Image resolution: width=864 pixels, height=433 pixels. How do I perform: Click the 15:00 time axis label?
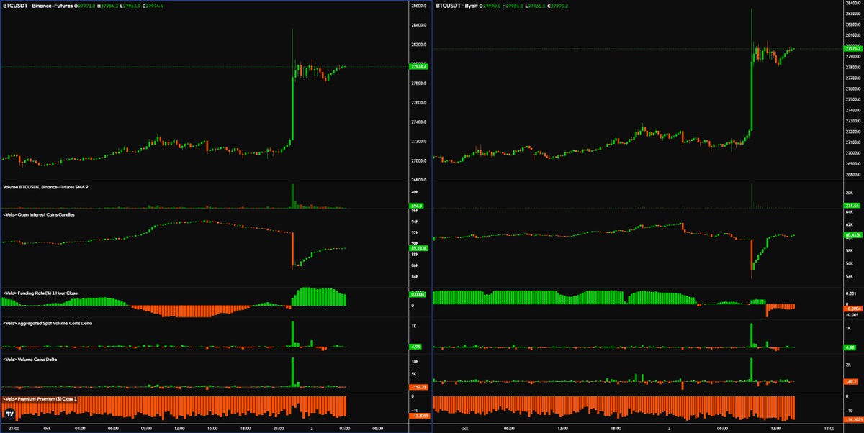(212, 428)
